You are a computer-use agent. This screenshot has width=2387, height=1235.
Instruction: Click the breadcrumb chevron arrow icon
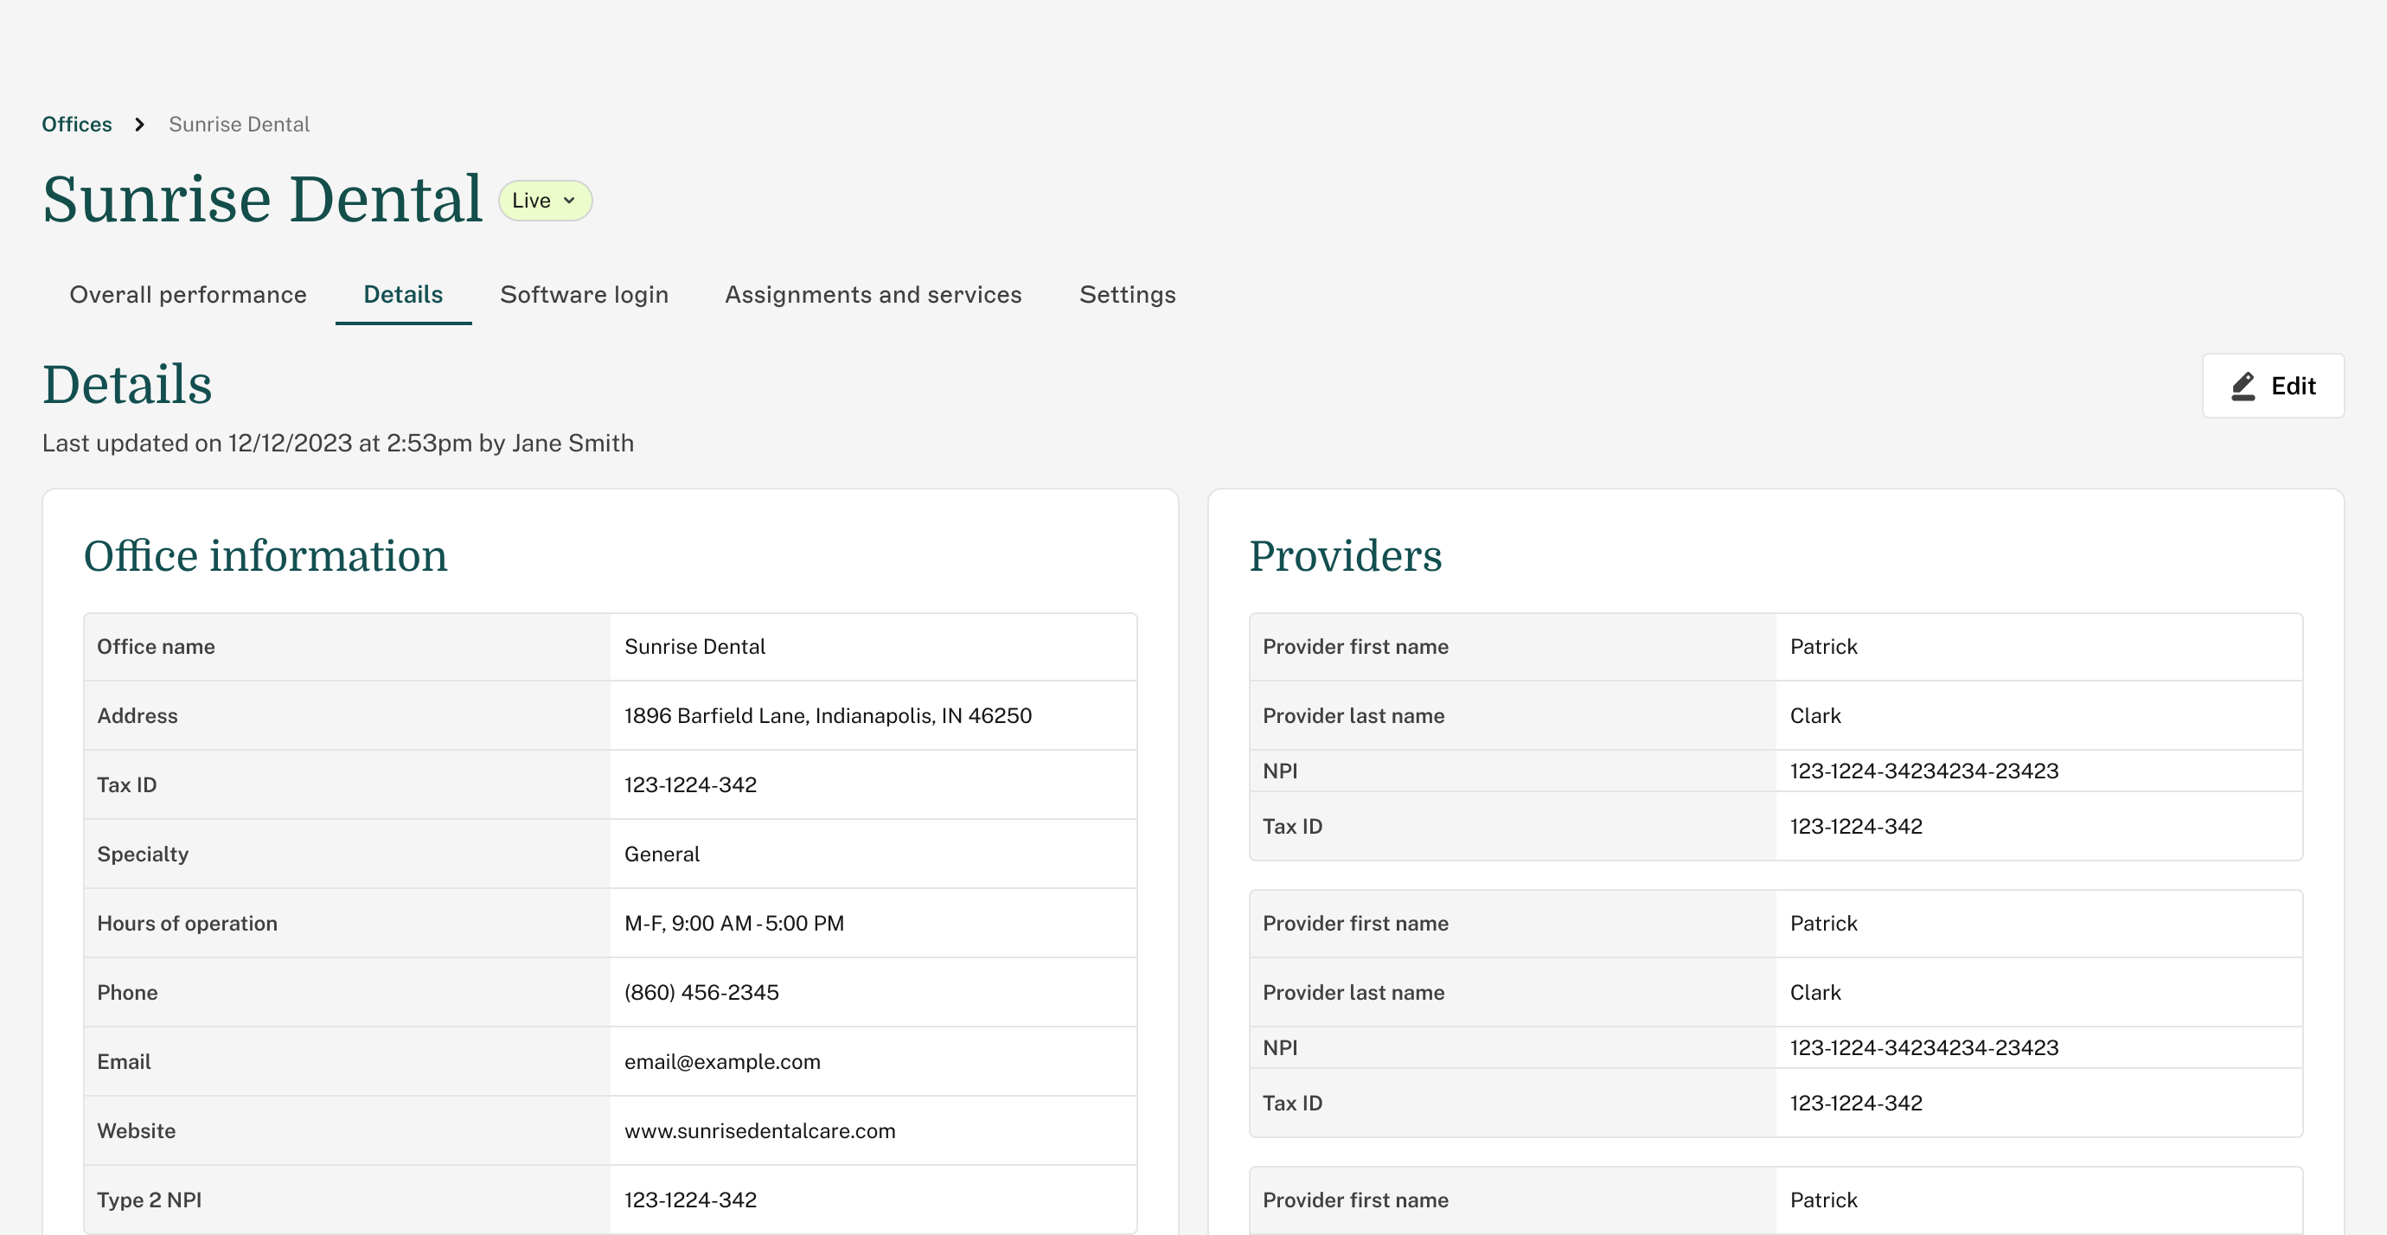139,125
